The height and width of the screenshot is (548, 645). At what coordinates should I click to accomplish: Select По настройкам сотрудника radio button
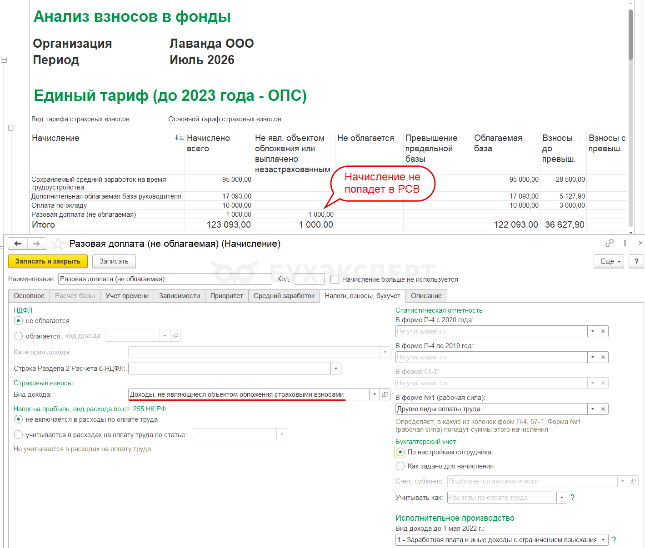(x=400, y=452)
